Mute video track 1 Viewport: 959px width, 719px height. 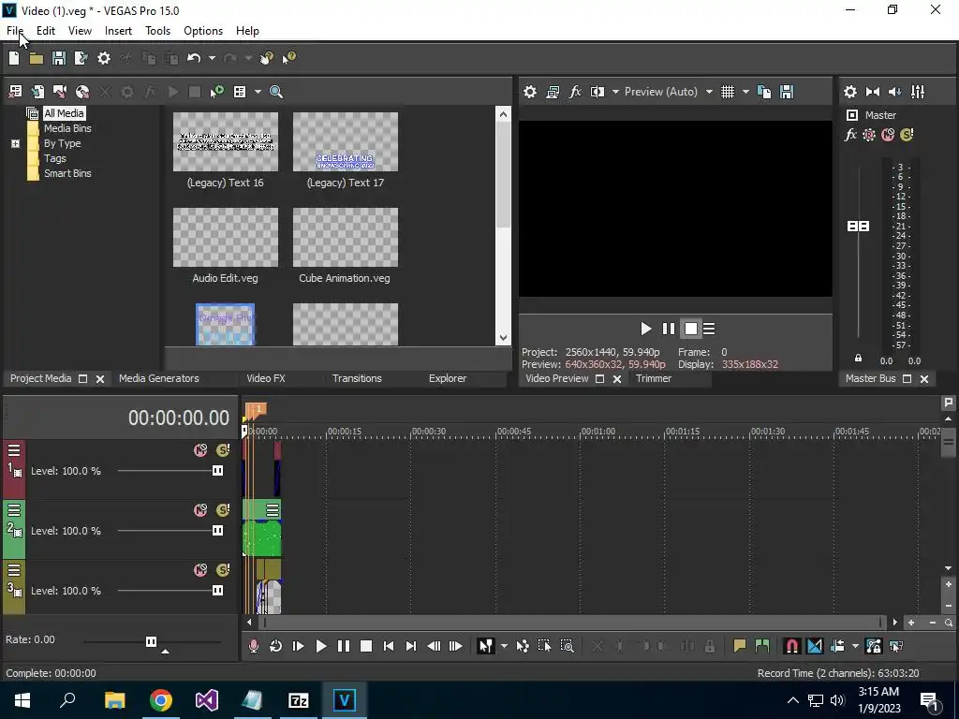[x=200, y=450]
